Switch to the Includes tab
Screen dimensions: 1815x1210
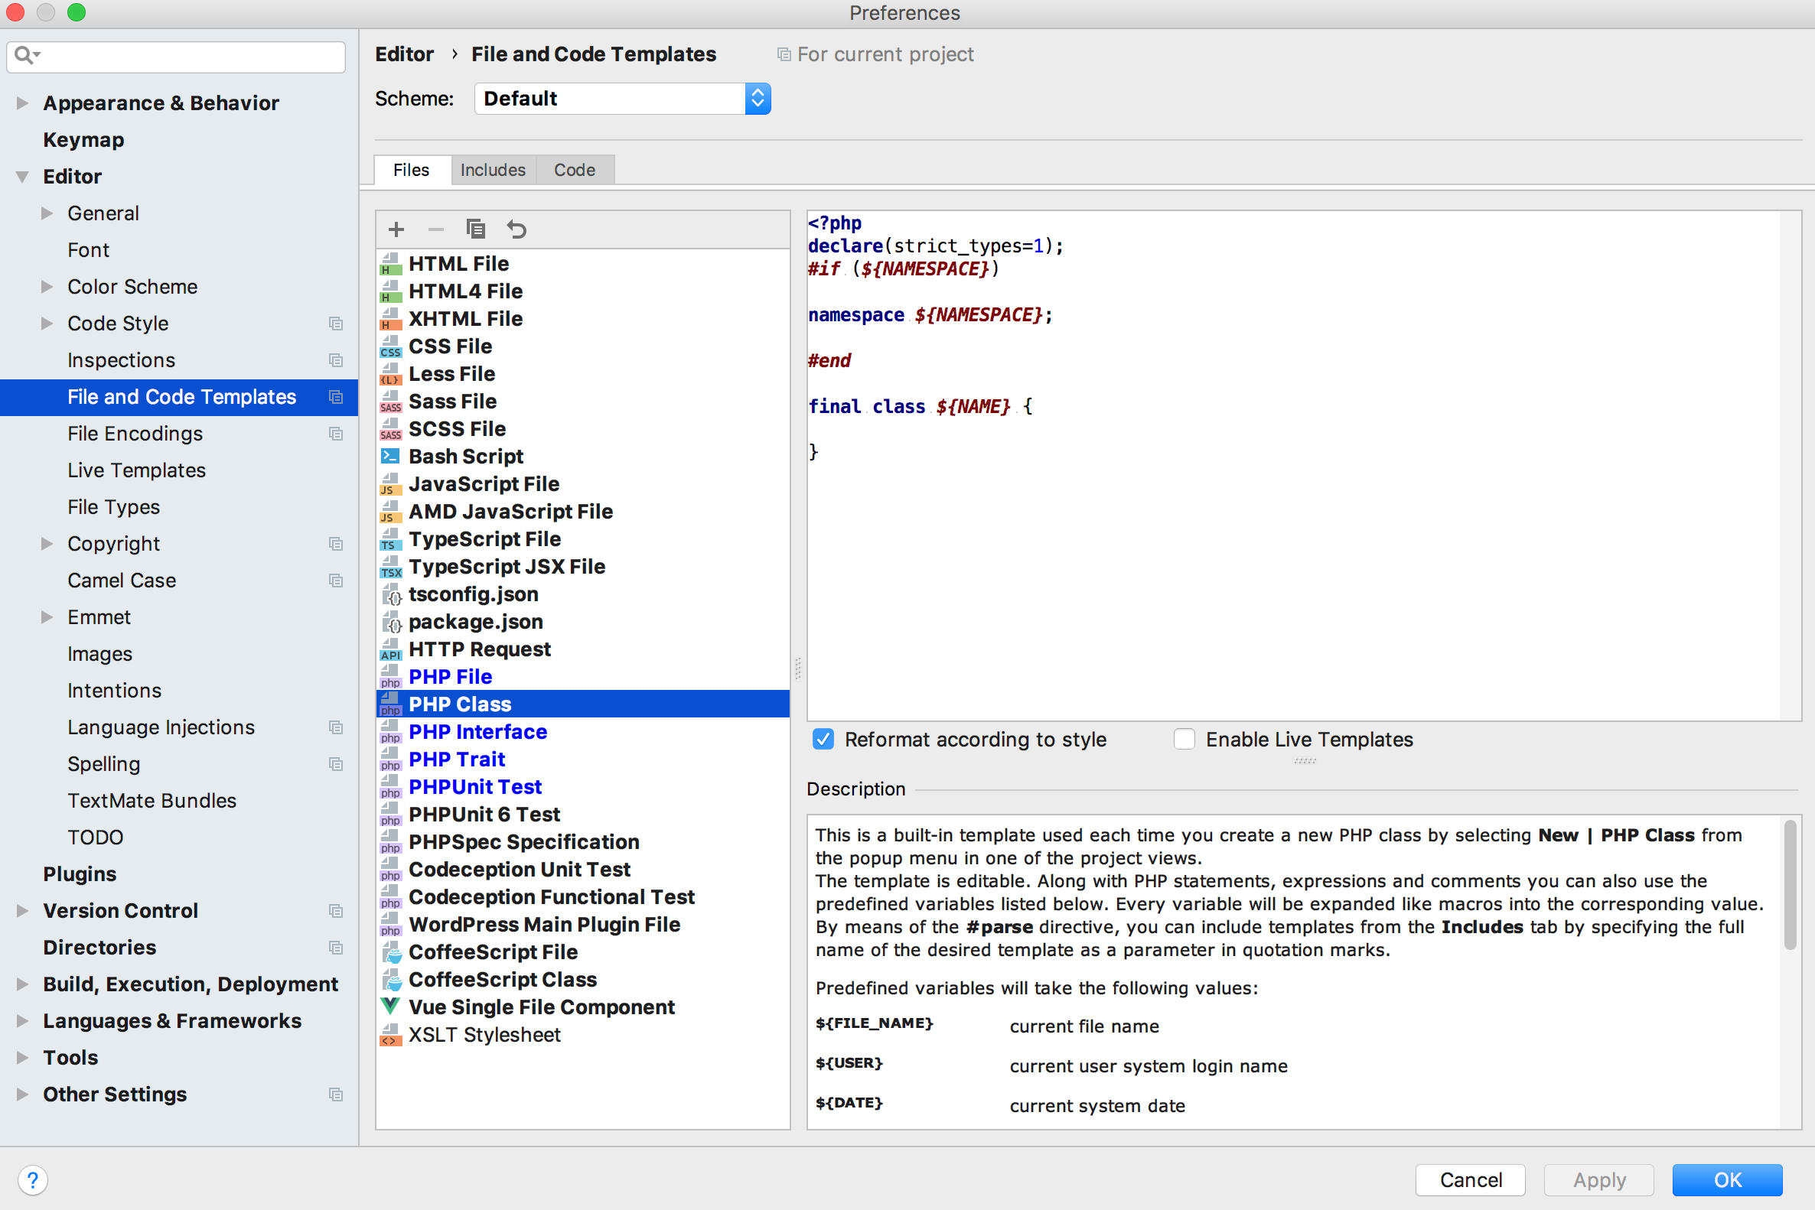click(493, 170)
